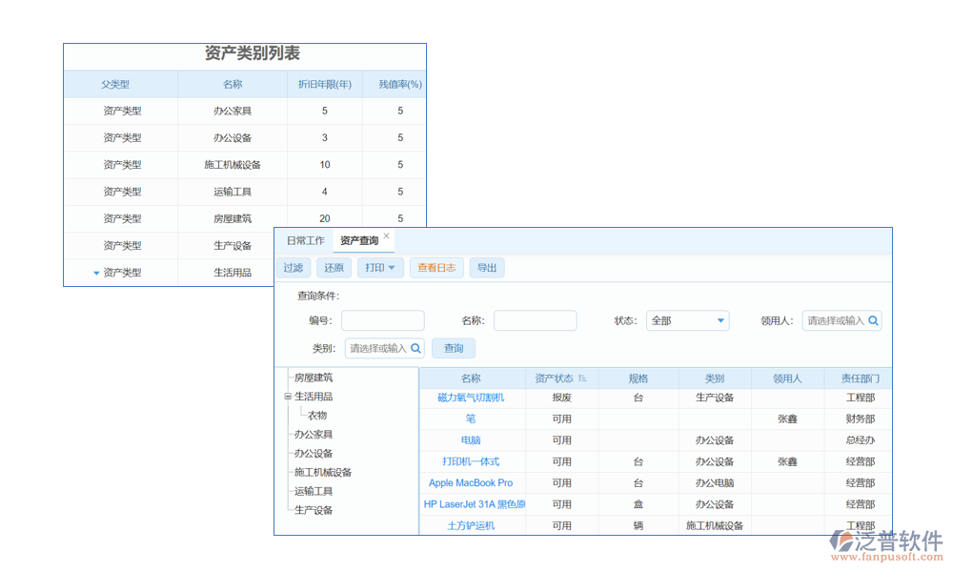This screenshot has width=953, height=572.
Task: Click the 过滤 toolbar button
Action: click(x=293, y=268)
